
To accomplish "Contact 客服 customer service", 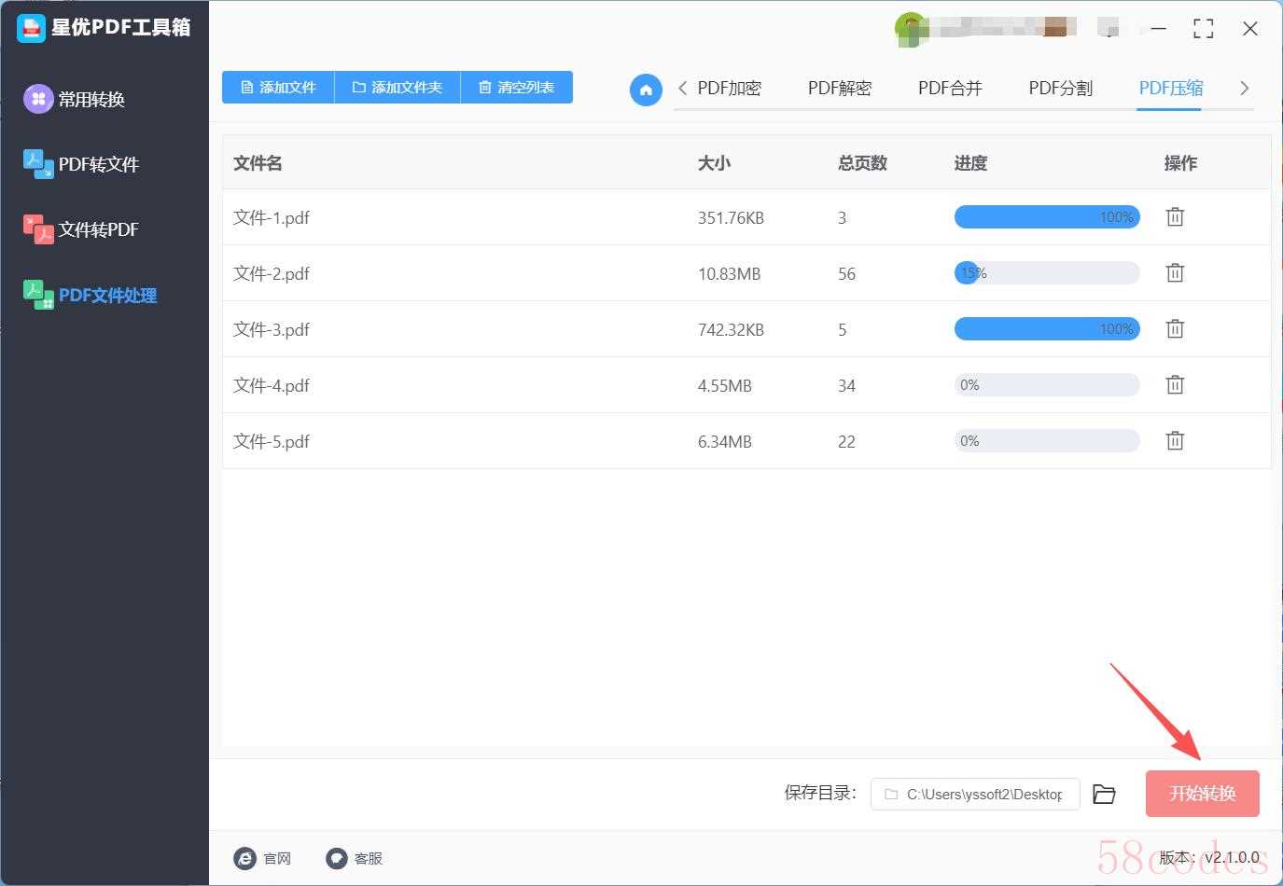I will (355, 858).
